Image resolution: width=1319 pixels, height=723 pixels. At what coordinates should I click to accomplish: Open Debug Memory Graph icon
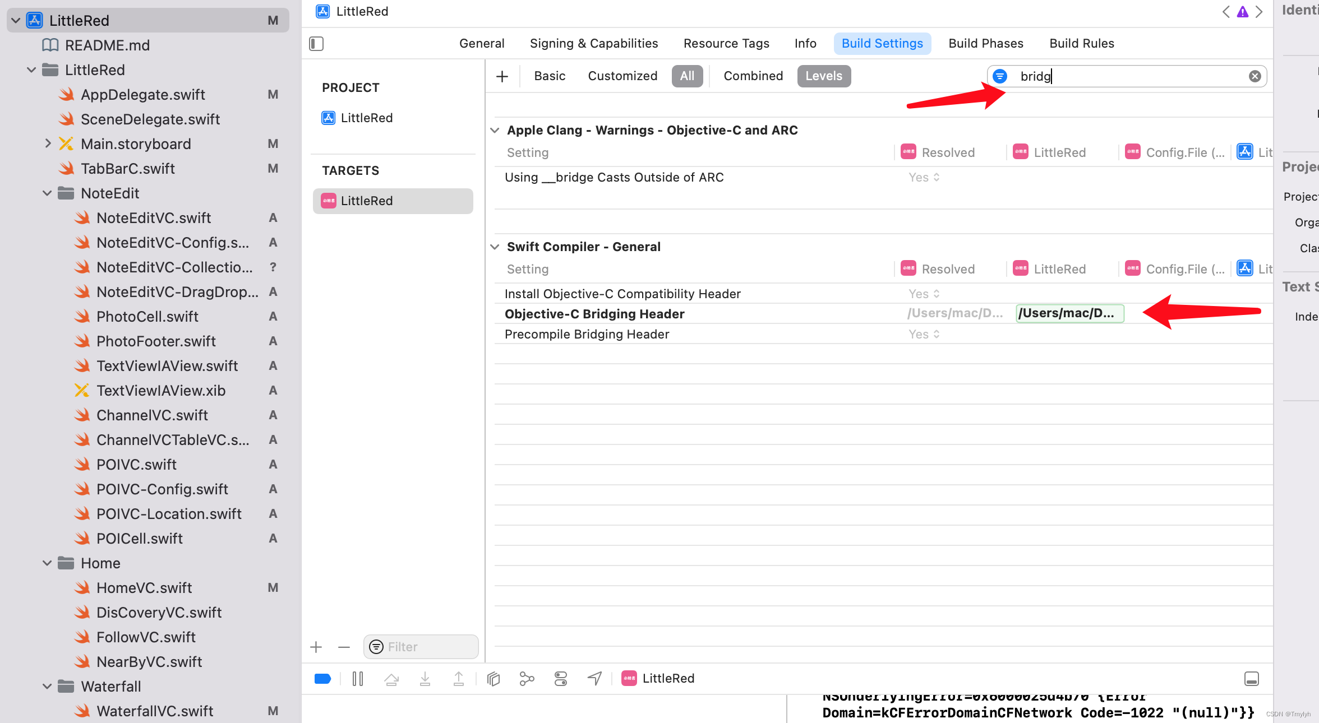click(527, 679)
